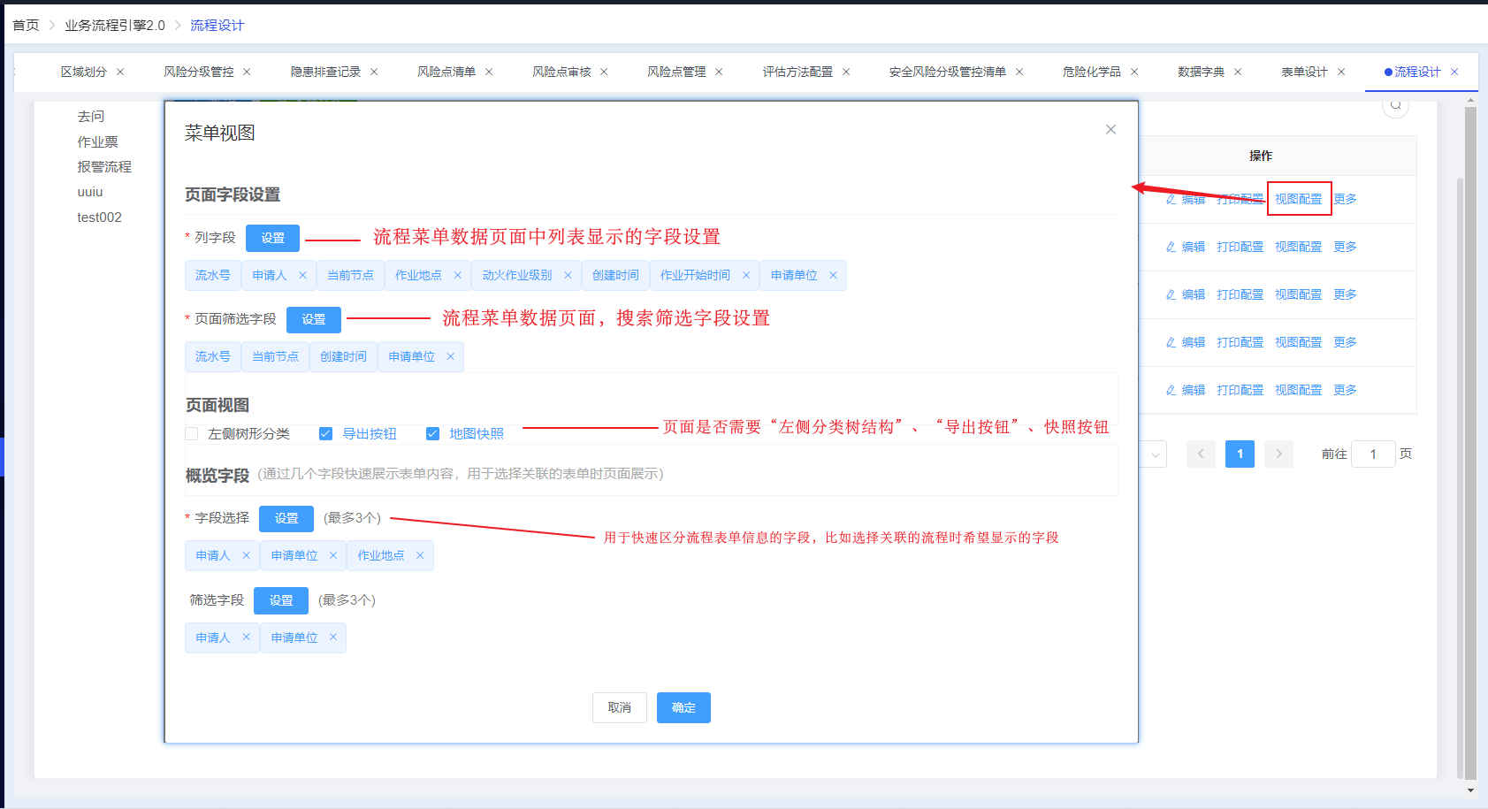
Task: Click 打印配置 in the third row
Action: coord(1240,294)
